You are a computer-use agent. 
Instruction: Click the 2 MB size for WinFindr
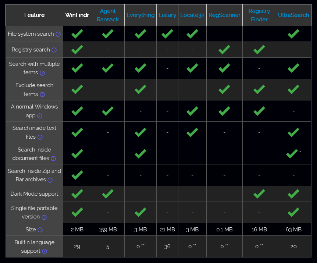point(77,230)
